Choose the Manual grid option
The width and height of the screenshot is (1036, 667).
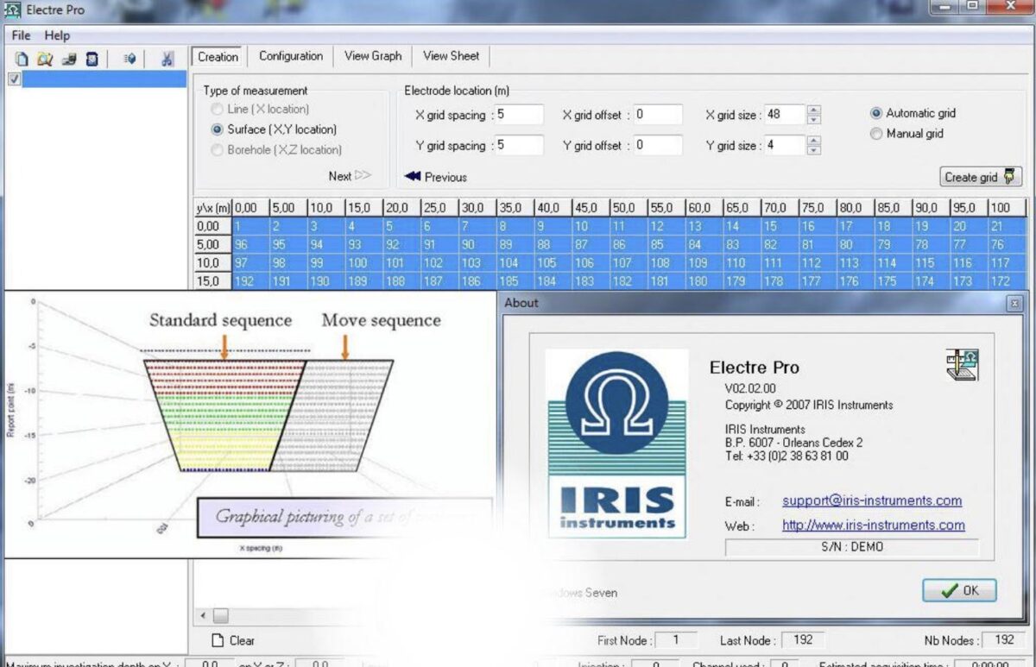point(876,134)
